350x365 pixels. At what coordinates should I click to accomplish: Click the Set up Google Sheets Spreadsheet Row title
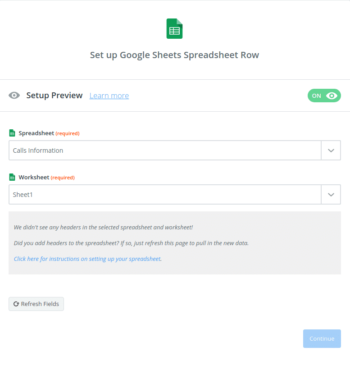(174, 55)
